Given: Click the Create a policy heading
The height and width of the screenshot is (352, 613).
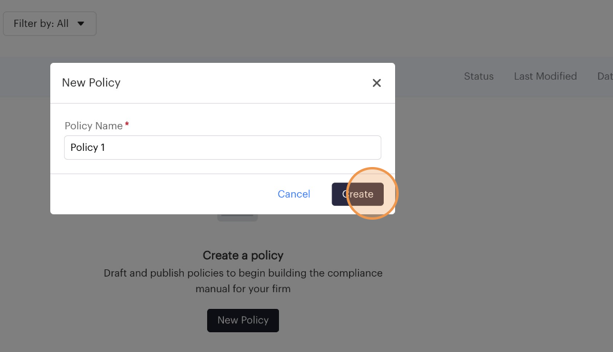Looking at the screenshot, I should pyautogui.click(x=243, y=256).
